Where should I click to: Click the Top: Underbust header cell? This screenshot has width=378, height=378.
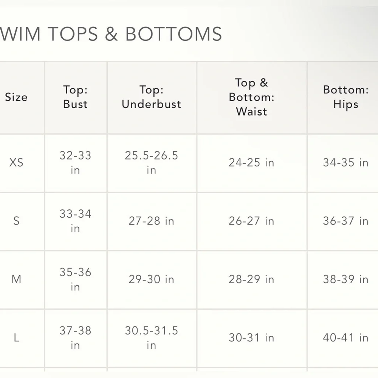pyautogui.click(x=152, y=97)
